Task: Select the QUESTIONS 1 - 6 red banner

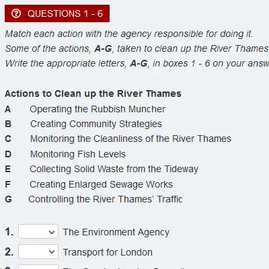Action: pyautogui.click(x=57, y=13)
